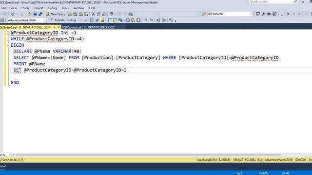
Task: Click the Open File folder icon
Action: 29,14
